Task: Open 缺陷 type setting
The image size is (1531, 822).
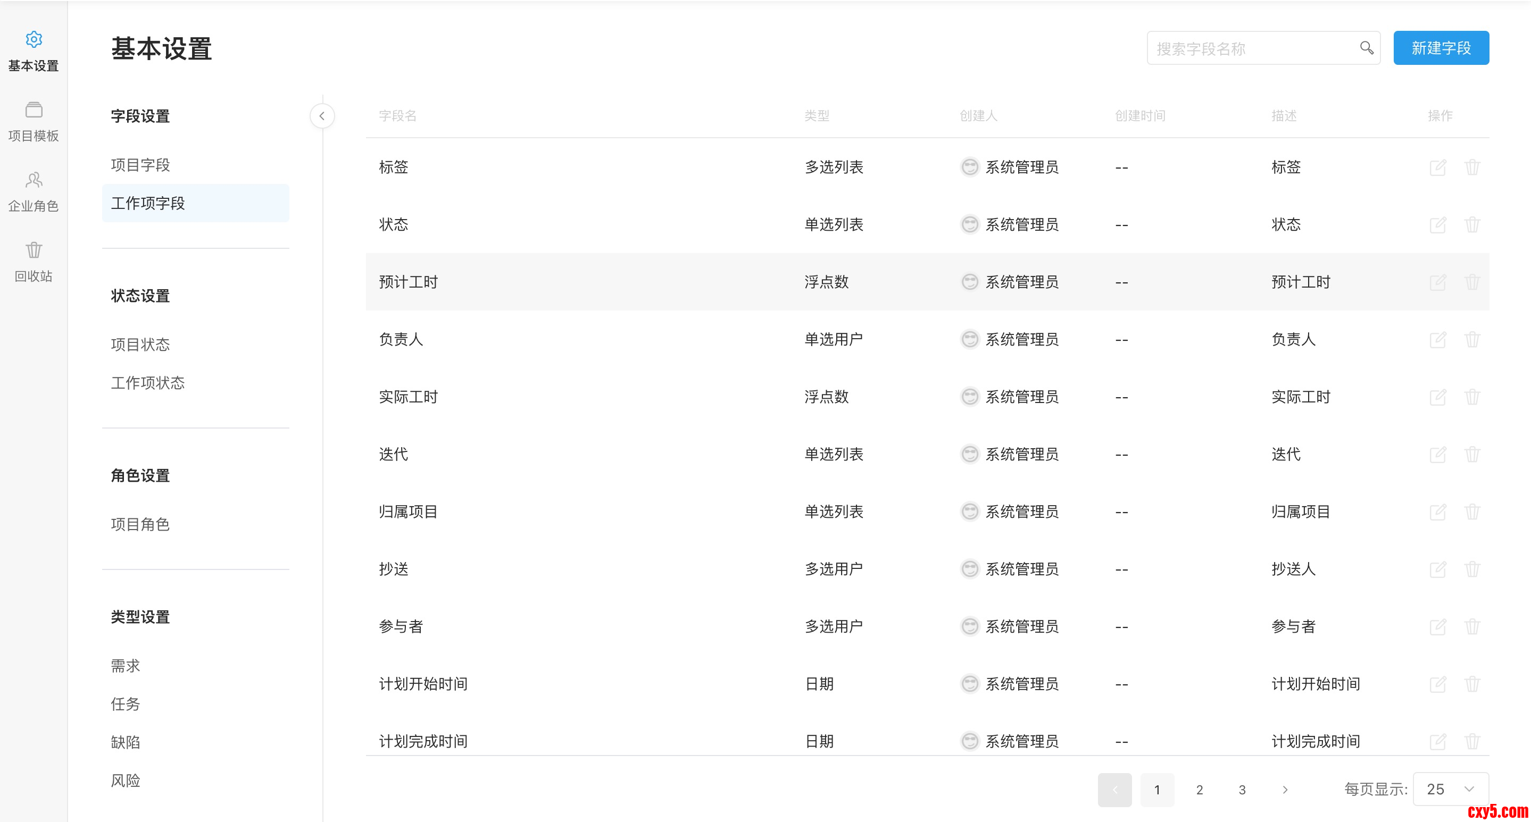Action: pyautogui.click(x=126, y=742)
